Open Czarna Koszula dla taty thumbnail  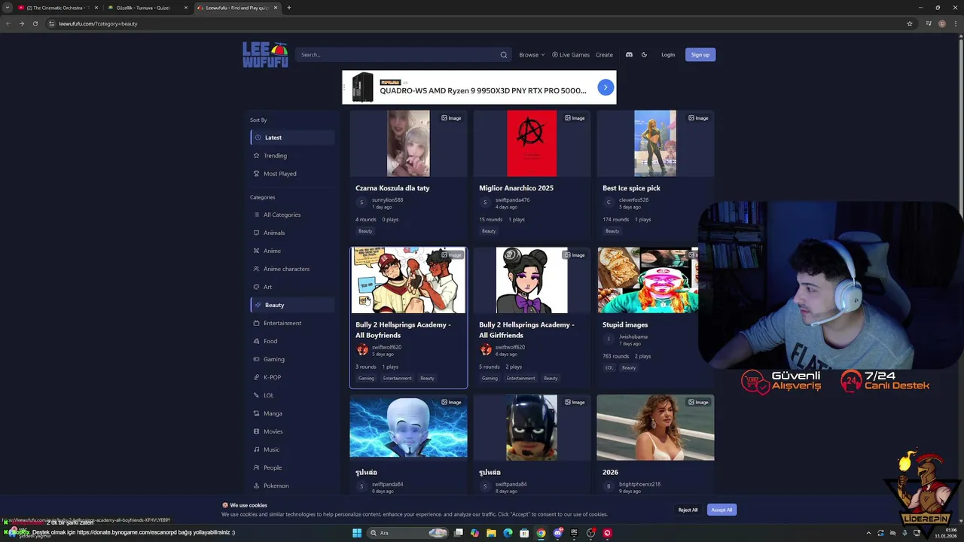pyautogui.click(x=408, y=143)
